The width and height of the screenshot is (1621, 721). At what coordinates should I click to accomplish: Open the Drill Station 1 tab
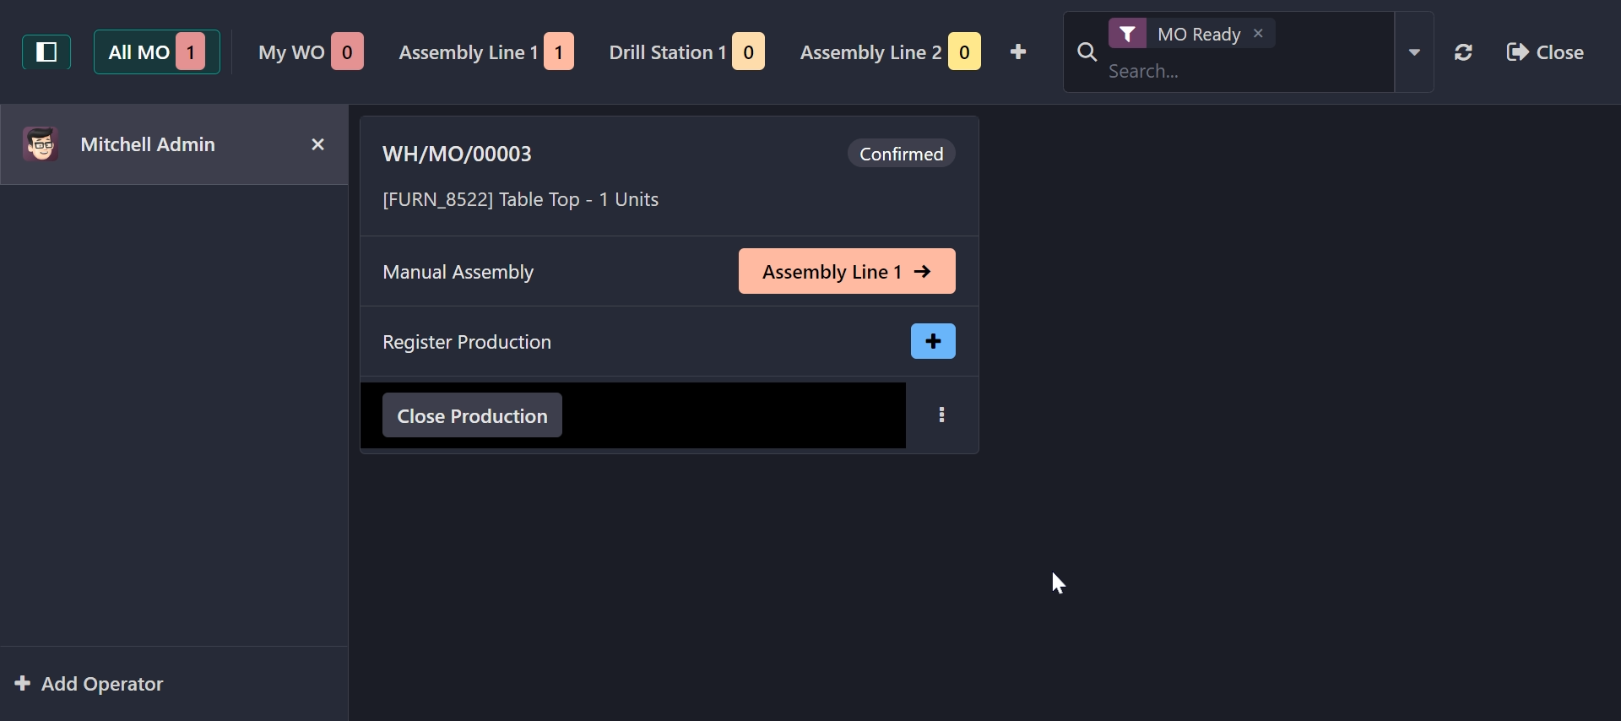(x=686, y=52)
